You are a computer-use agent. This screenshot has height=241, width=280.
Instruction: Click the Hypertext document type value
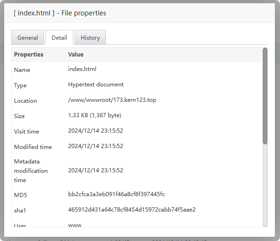[96, 85]
